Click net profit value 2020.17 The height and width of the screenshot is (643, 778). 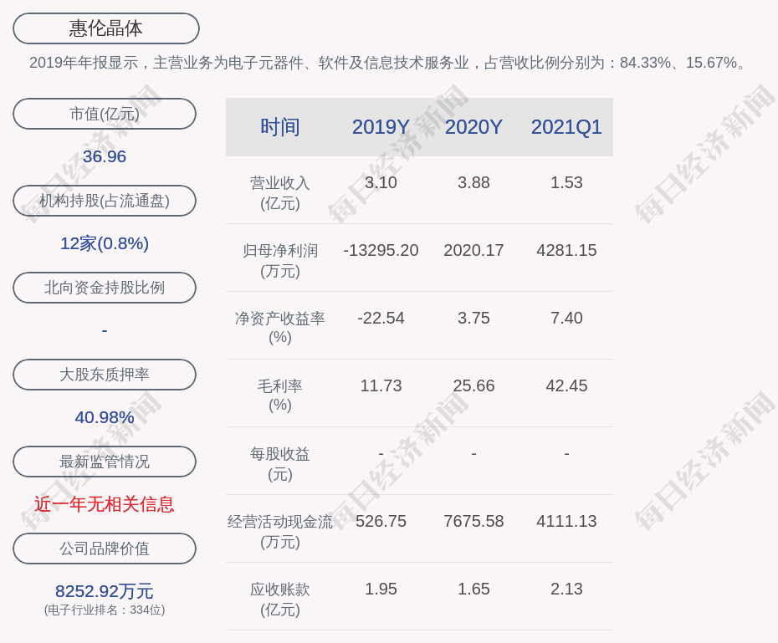[473, 250]
